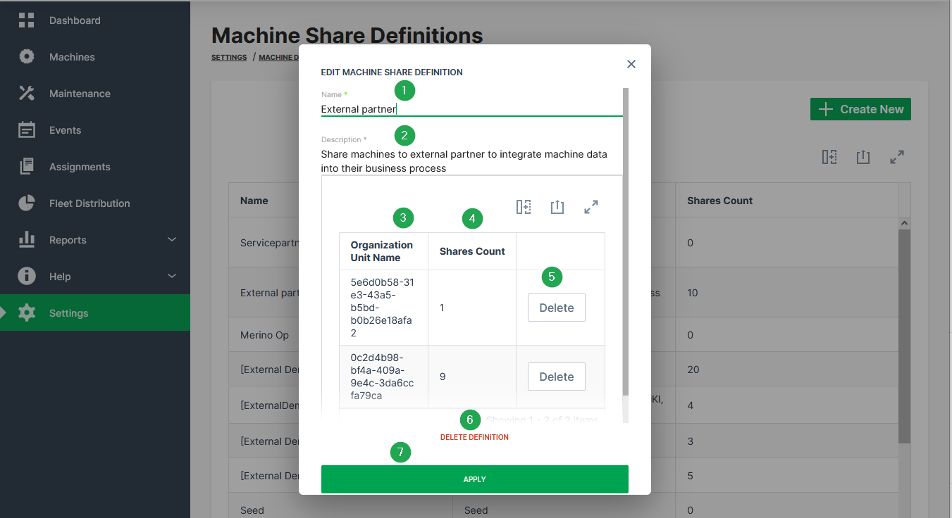The image size is (952, 518).
Task: Click the Dashboard grid icon in sidebar
Action: [26, 20]
